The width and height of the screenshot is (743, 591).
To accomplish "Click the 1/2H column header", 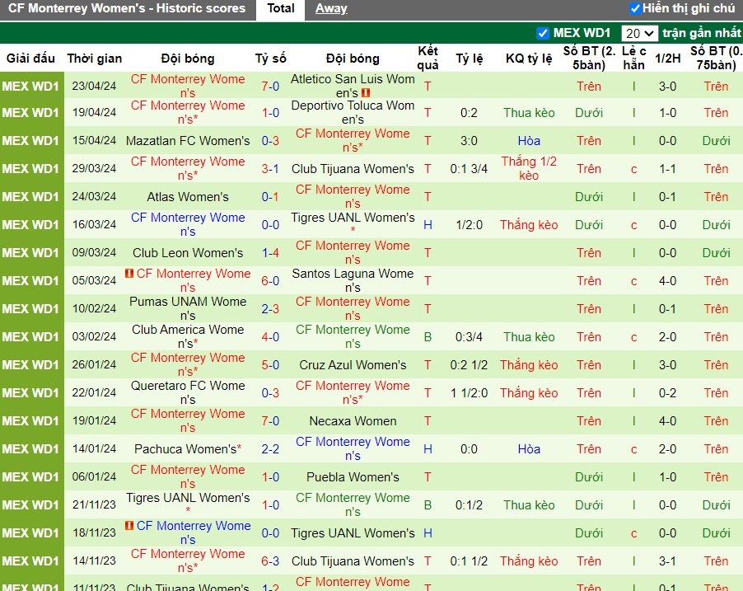I will [x=668, y=59].
